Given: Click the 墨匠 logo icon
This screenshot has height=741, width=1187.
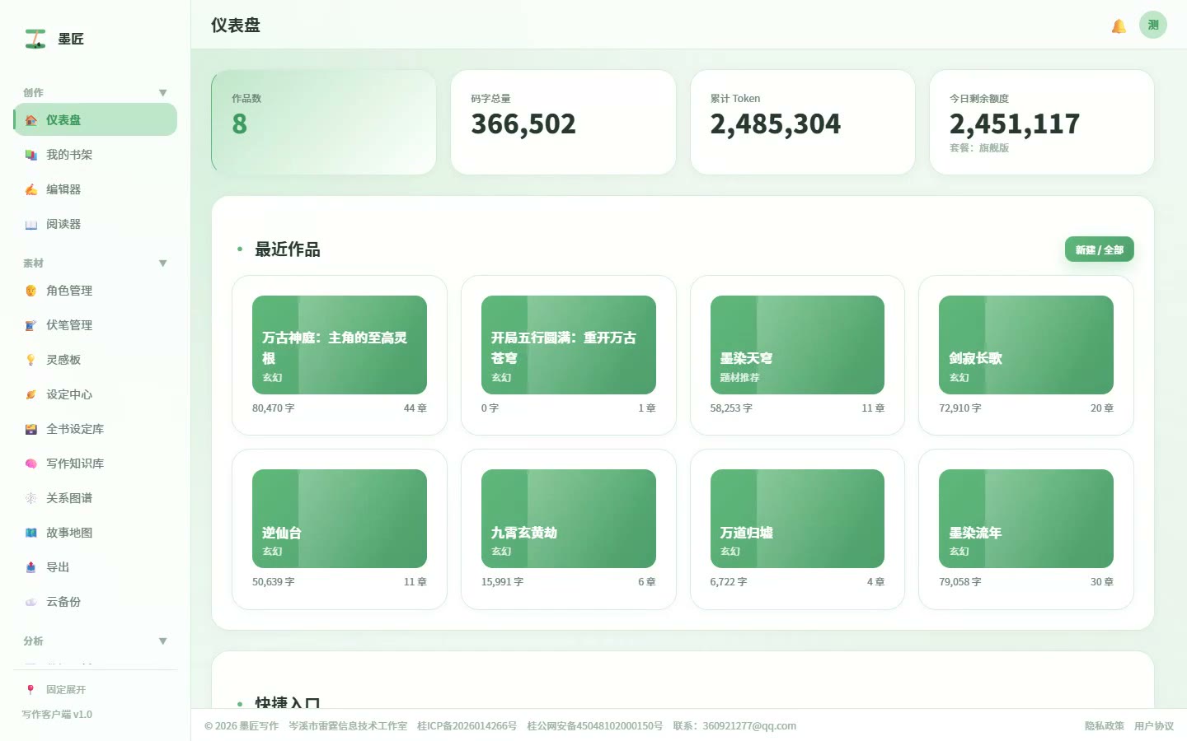Looking at the screenshot, I should point(35,39).
